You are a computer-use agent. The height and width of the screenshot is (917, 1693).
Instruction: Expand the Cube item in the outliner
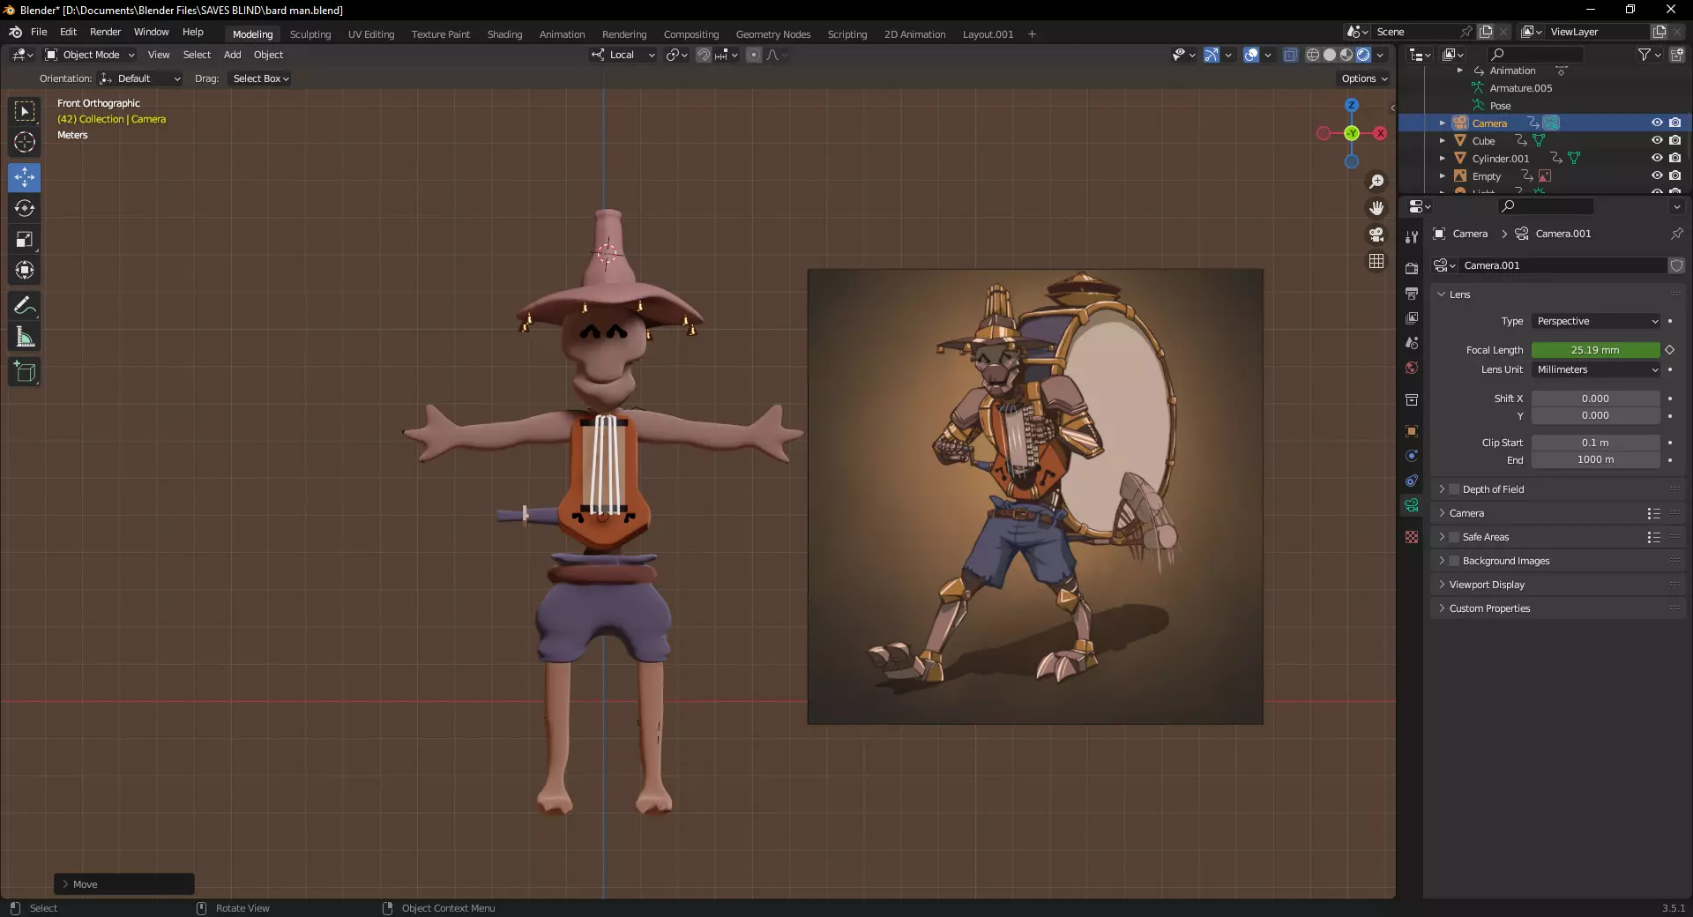click(x=1442, y=141)
